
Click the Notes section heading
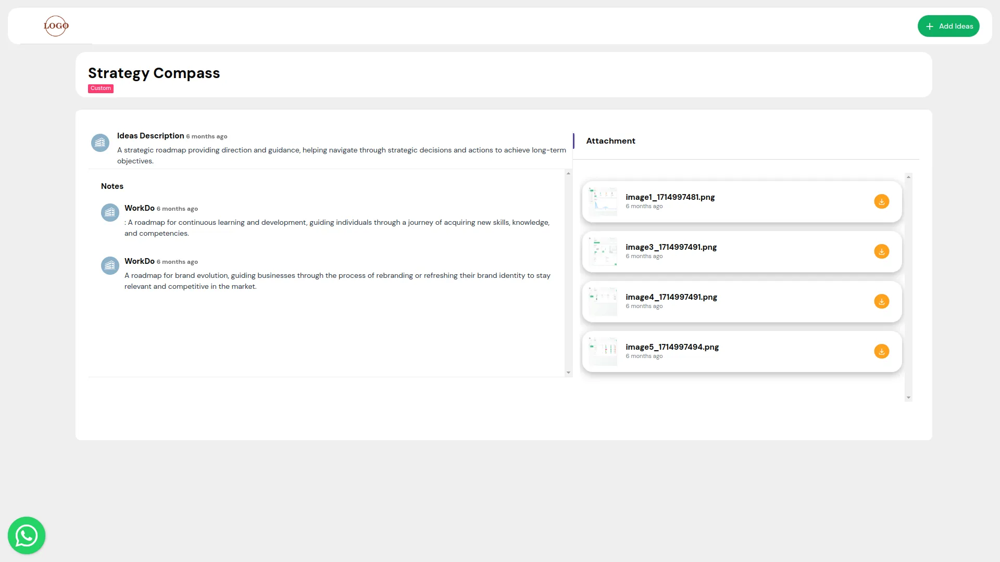pos(112,186)
